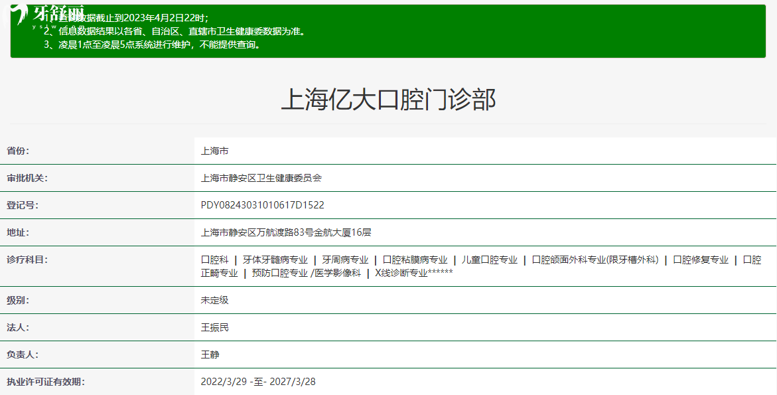Open the 牙体牙髓病专业 link
The width and height of the screenshot is (777, 395).
(275, 259)
